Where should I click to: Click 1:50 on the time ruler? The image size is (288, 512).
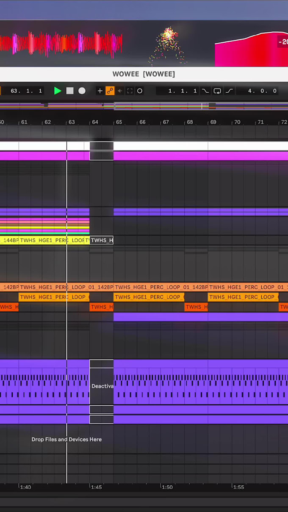click(167, 487)
